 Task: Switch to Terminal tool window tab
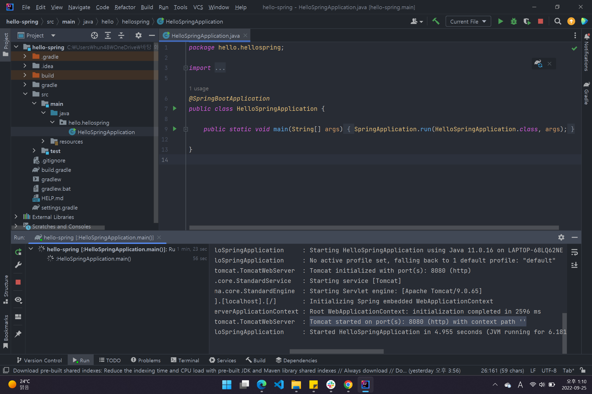tap(185, 360)
